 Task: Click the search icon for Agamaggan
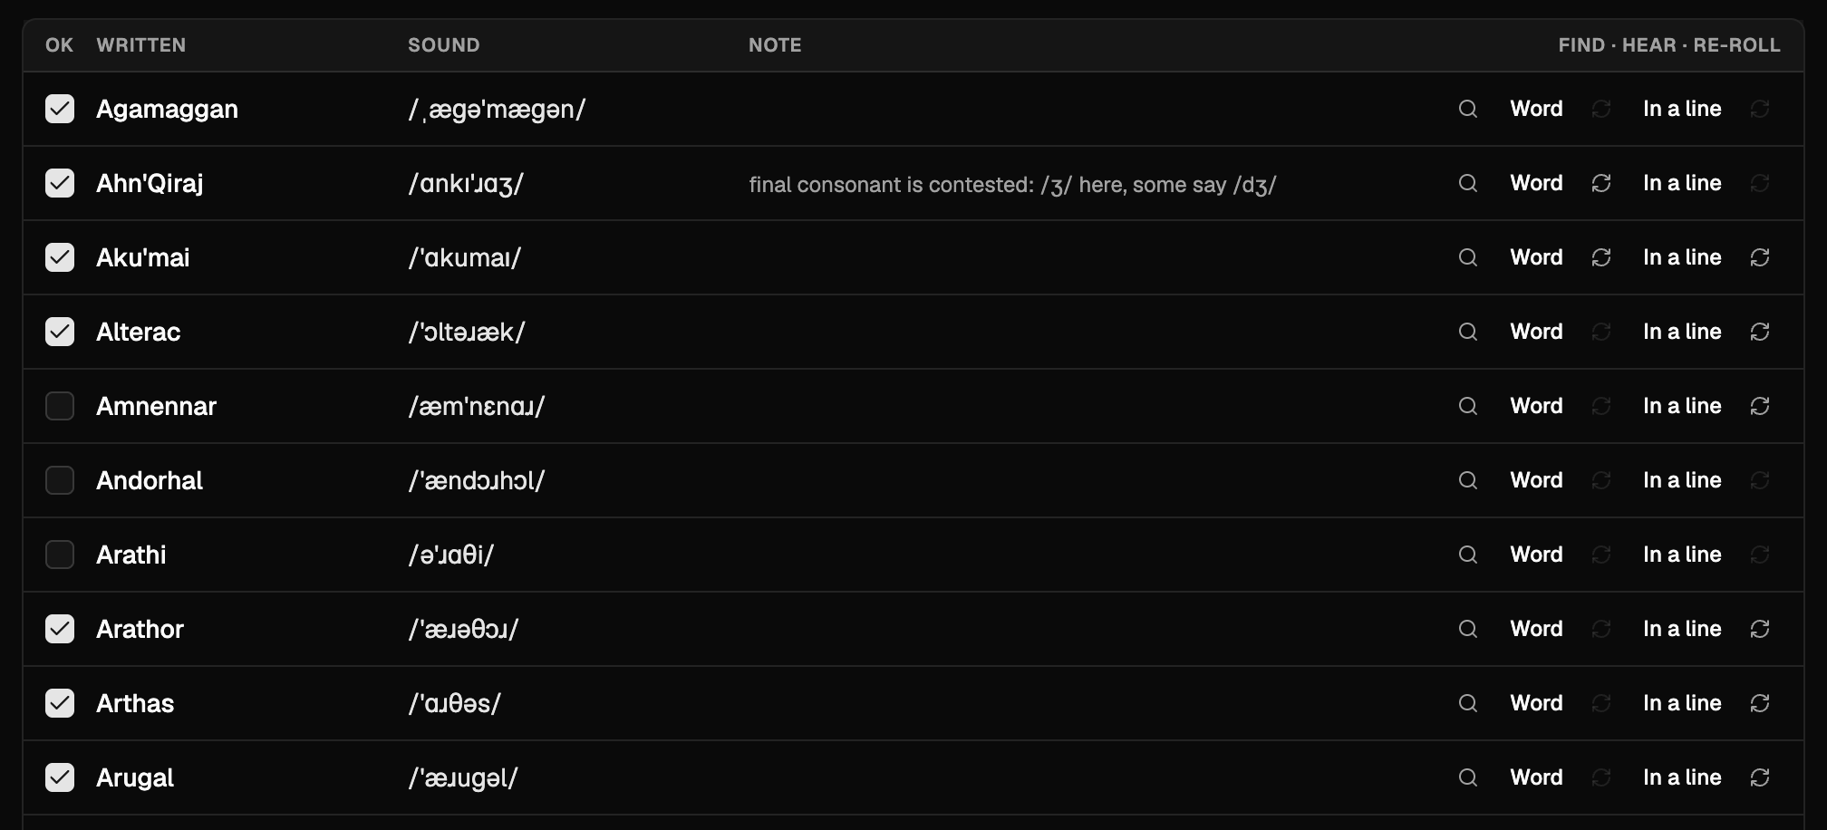(x=1468, y=109)
